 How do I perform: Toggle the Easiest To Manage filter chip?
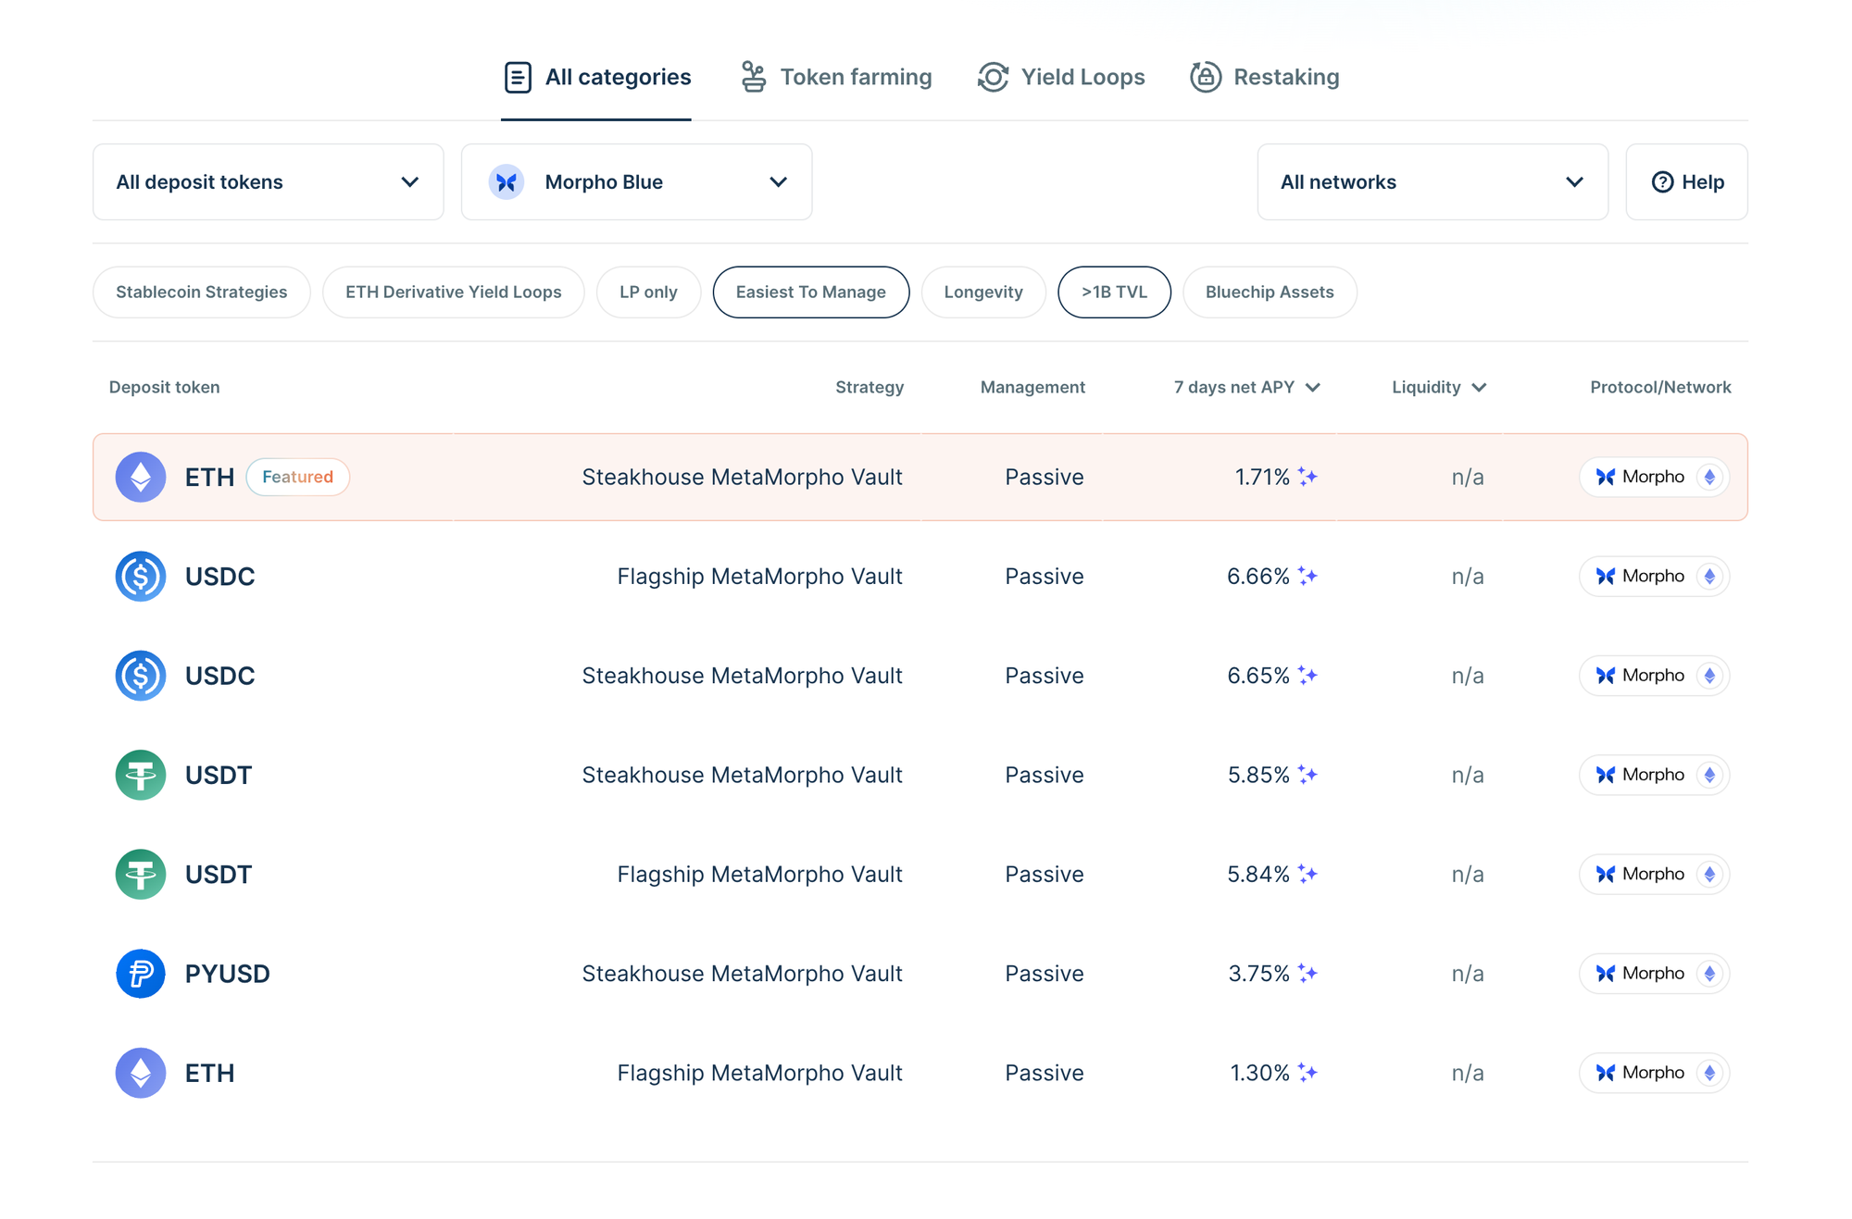tap(810, 292)
